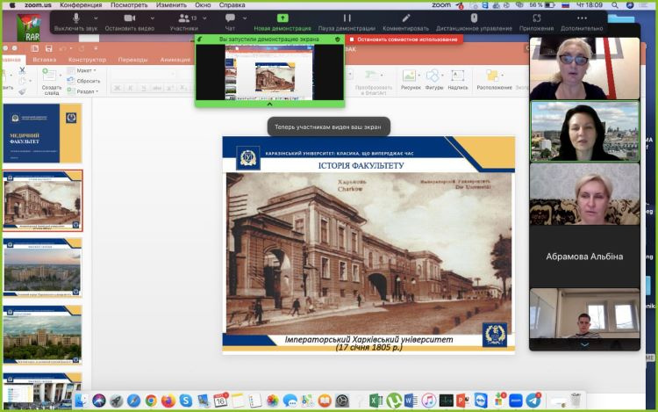This screenshot has width=658, height=412.
Task: Open uTorrent from the Dock
Action: [393, 401]
